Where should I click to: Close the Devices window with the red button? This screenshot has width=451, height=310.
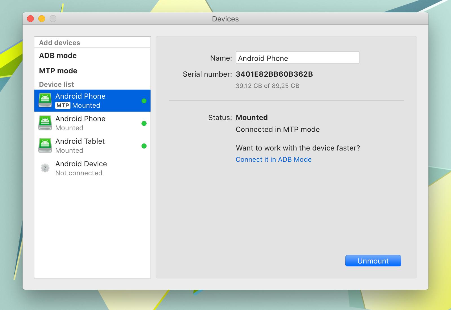[x=30, y=19]
